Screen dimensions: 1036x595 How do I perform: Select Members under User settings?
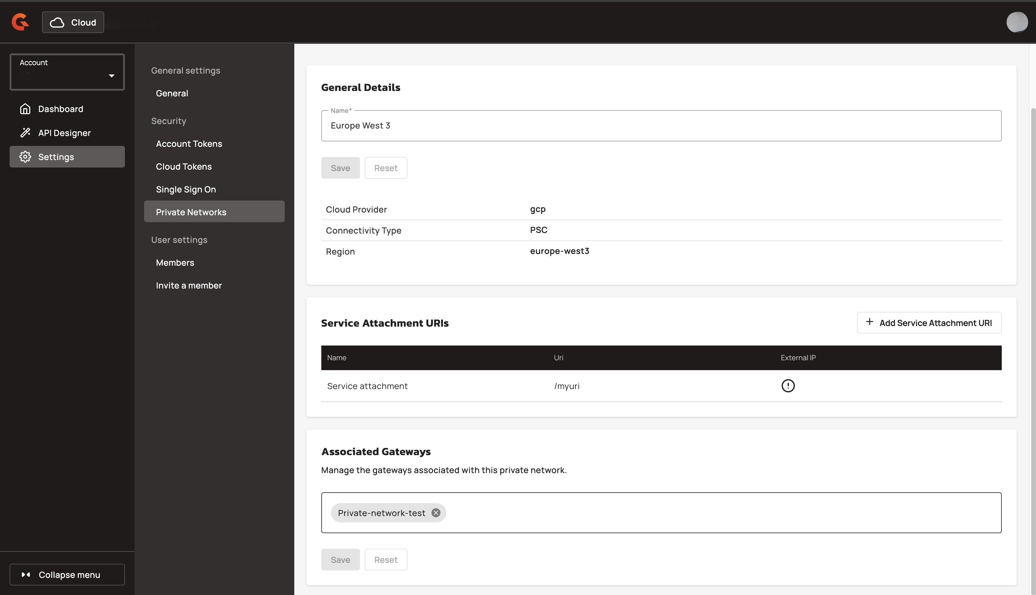[175, 263]
